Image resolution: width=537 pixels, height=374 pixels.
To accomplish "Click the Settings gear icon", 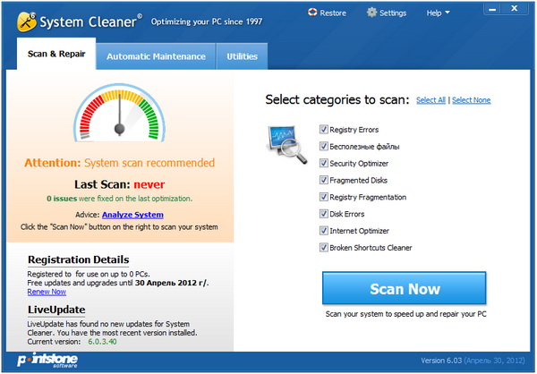I will point(372,13).
